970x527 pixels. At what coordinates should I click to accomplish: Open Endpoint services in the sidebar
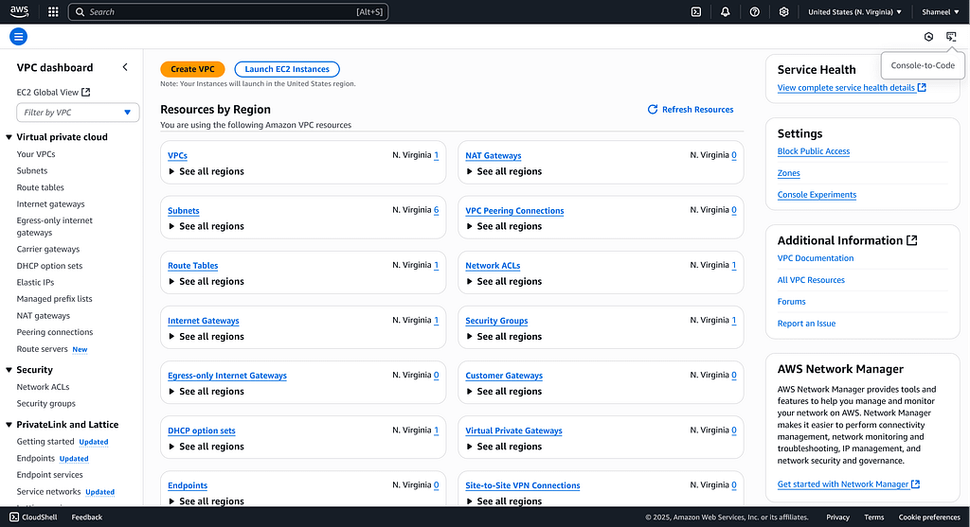[x=49, y=475]
